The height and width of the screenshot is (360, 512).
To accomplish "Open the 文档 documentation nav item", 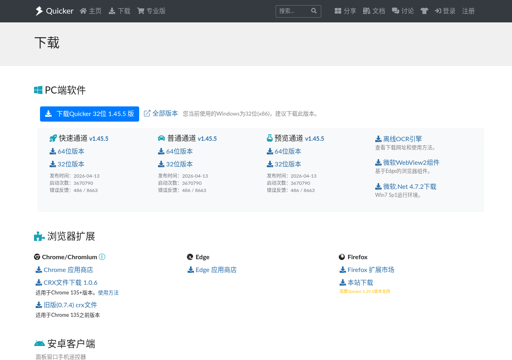I will click(374, 11).
